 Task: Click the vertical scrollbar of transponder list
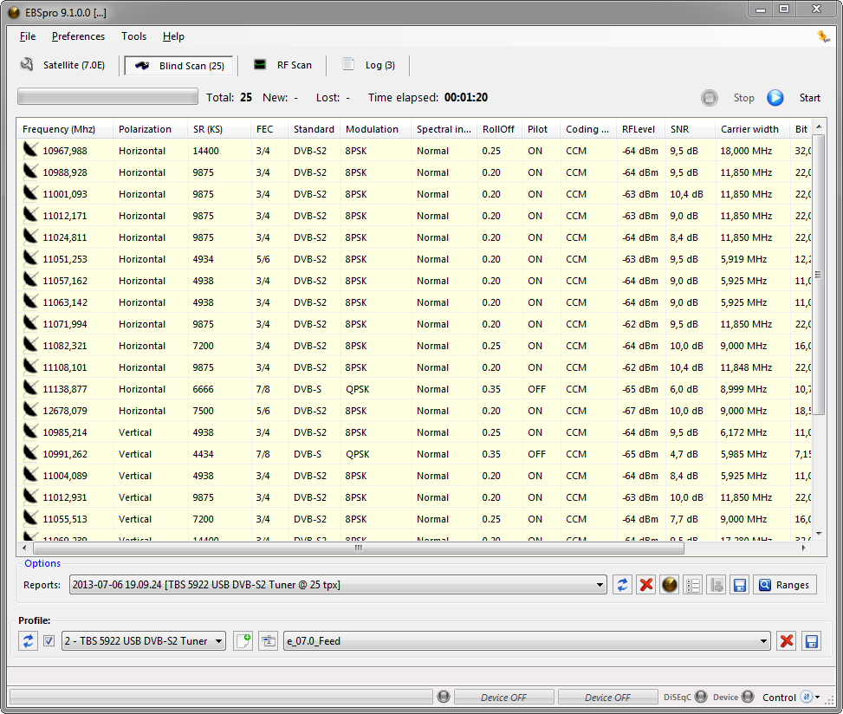click(818, 274)
